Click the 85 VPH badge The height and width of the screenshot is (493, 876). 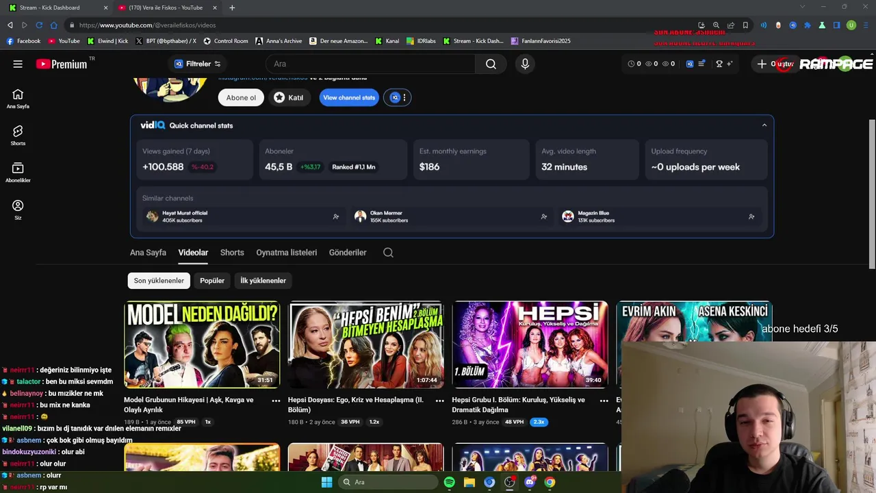pyautogui.click(x=185, y=422)
